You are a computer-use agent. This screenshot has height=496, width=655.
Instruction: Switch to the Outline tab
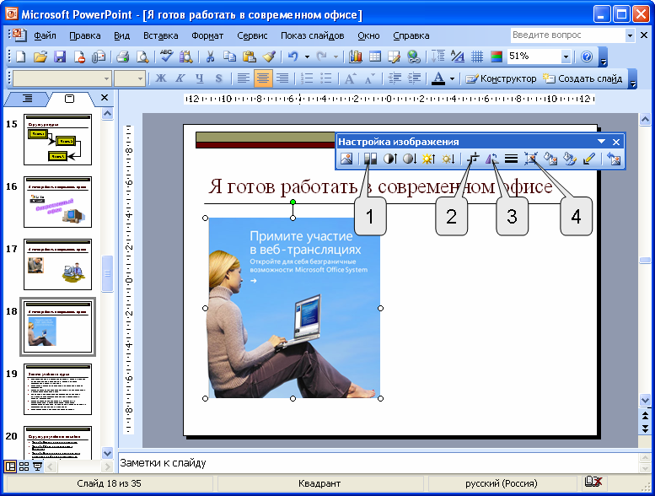pyautogui.click(x=27, y=99)
